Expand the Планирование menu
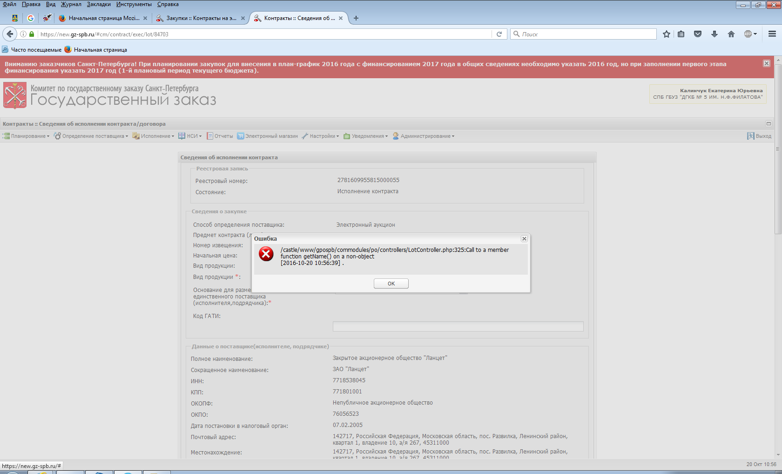Screen dimensions: 782x474 coord(26,136)
